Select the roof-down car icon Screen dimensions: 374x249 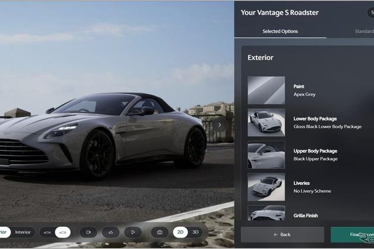(x=47, y=232)
